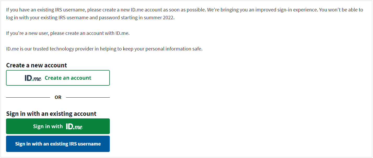Click the "If you're a new user" sentence

tap(28, 33)
